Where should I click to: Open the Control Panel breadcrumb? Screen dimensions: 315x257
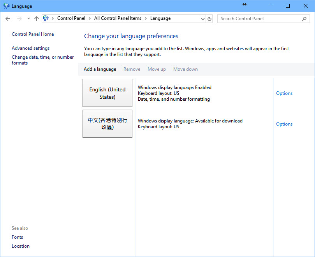(71, 18)
